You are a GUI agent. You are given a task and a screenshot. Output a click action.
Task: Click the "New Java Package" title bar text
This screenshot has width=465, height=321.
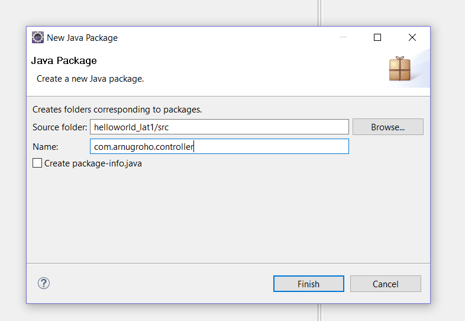[x=82, y=38]
